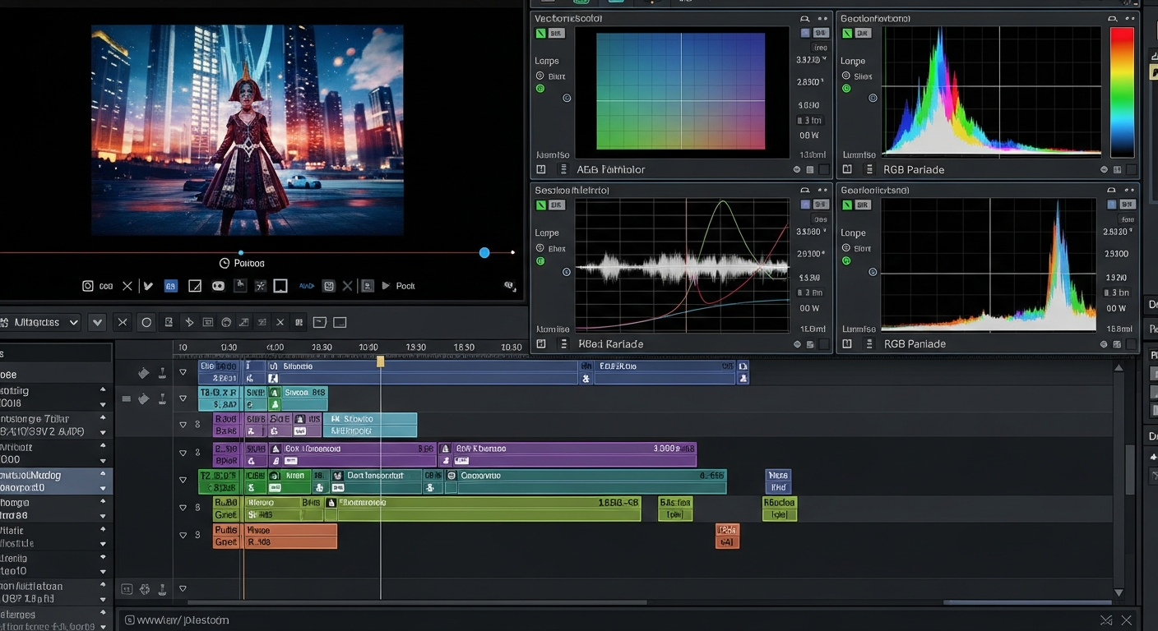The width and height of the screenshot is (1158, 631).
Task: Select the Bliirt radio option in Vectorscope panel
Action: coord(540,76)
